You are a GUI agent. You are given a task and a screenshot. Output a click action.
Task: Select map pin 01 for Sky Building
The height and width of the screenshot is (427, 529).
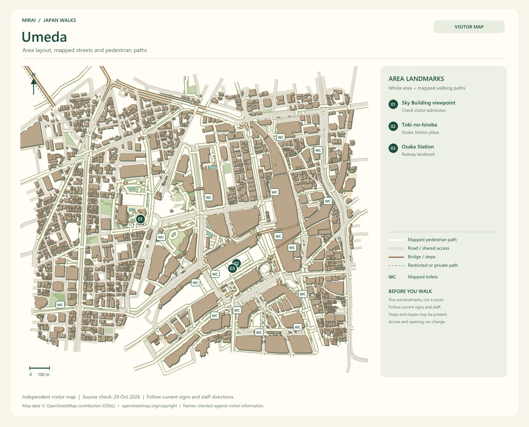pyautogui.click(x=140, y=219)
